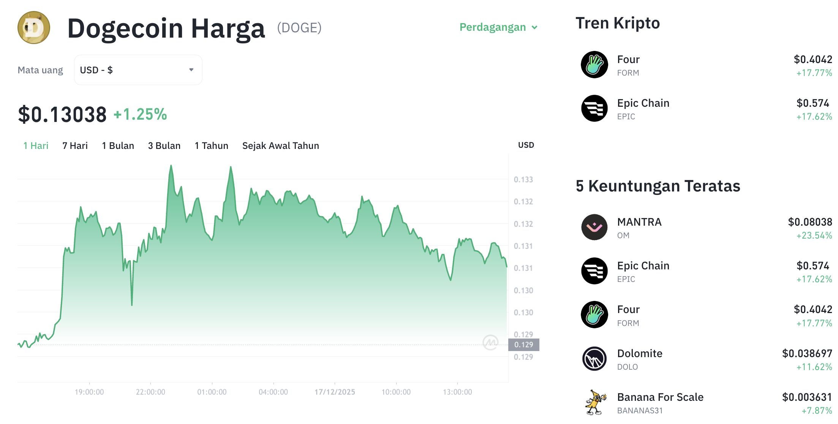The width and height of the screenshot is (838, 424).
Task: Switch to the 7 Hari chart view
Action: pos(75,146)
